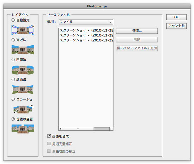Select the 自動設定 radio button
This screenshot has width=194, height=164.
[x=13, y=20]
